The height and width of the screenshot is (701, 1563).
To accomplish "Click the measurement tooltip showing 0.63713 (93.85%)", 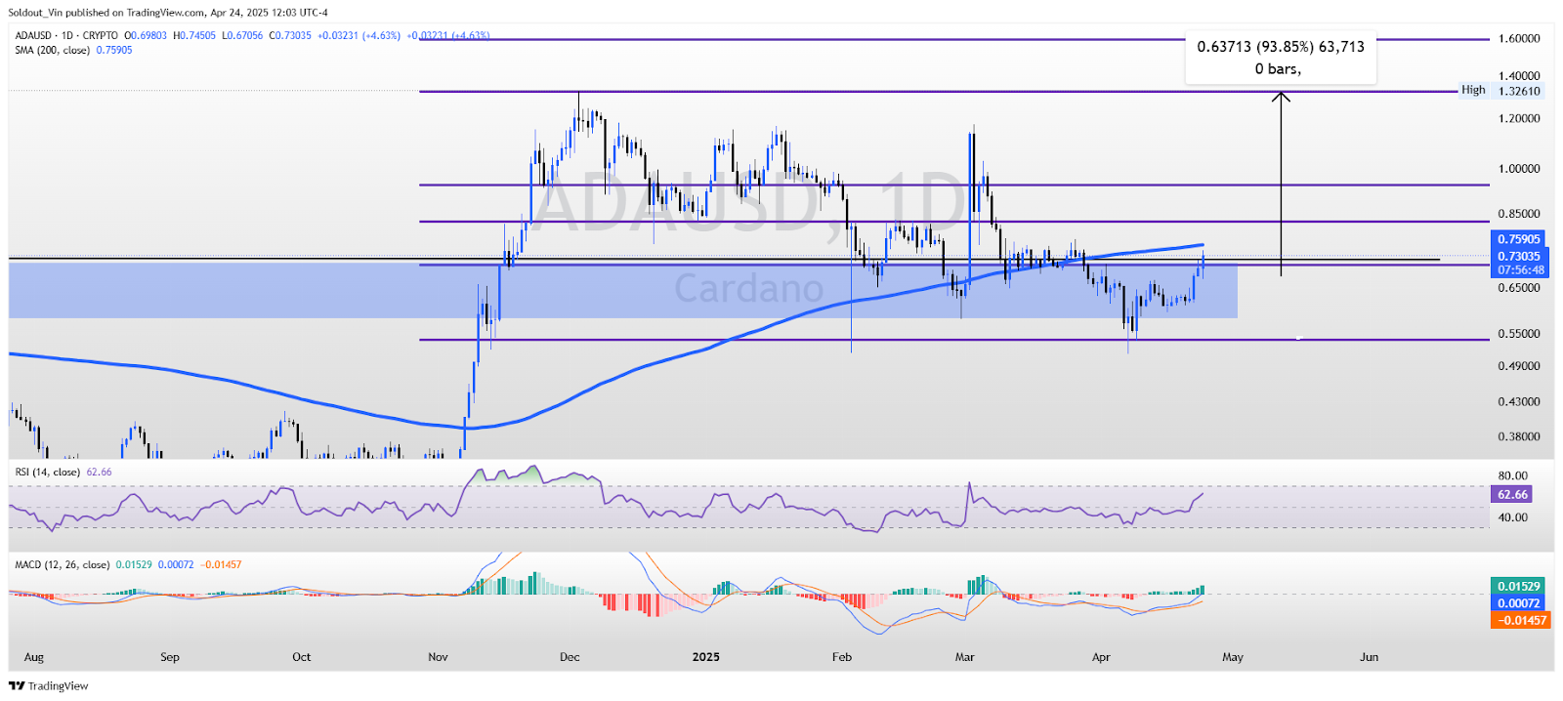I will coord(1281,58).
